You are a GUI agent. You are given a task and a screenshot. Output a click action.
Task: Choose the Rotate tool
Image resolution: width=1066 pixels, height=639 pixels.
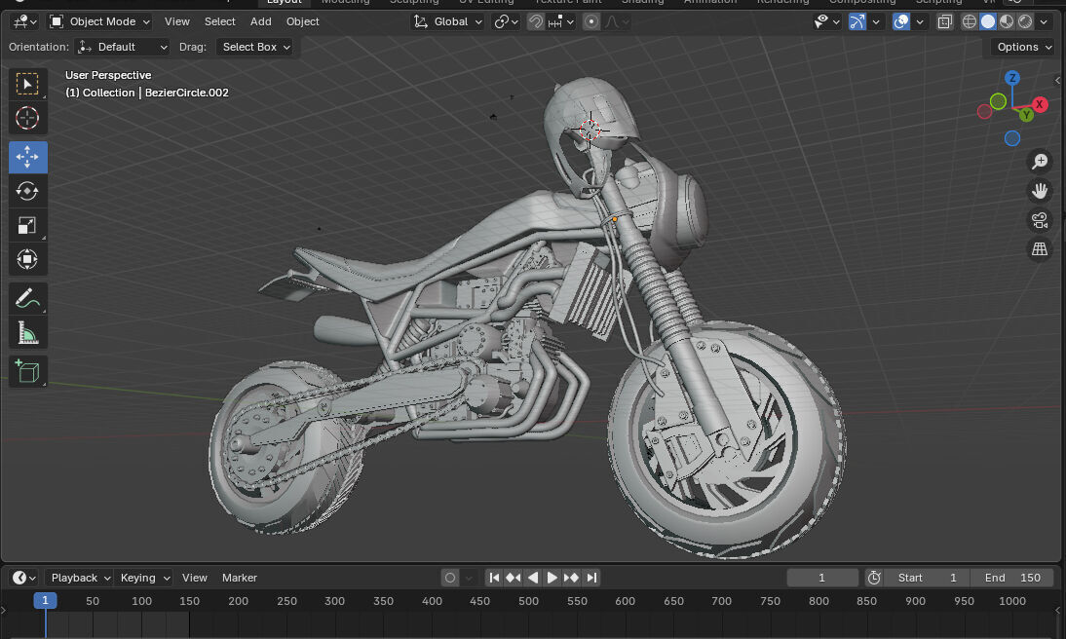pos(27,191)
